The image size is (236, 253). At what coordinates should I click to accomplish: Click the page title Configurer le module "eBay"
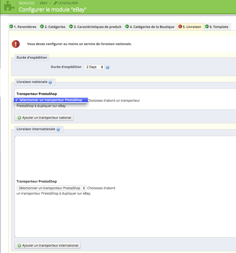(53, 10)
